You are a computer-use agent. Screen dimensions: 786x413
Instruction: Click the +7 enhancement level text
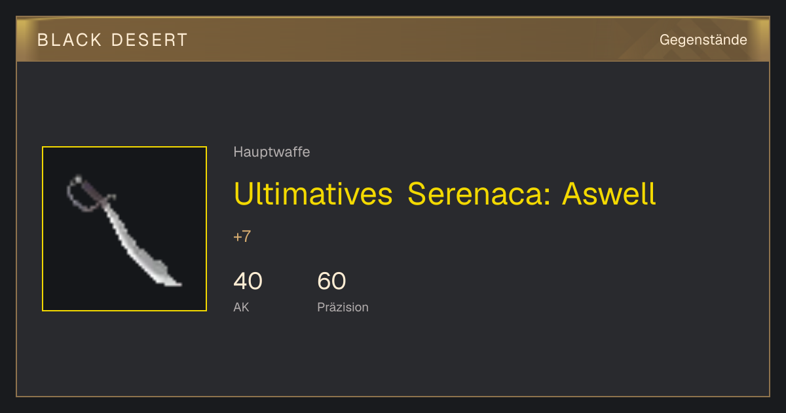[x=242, y=237]
